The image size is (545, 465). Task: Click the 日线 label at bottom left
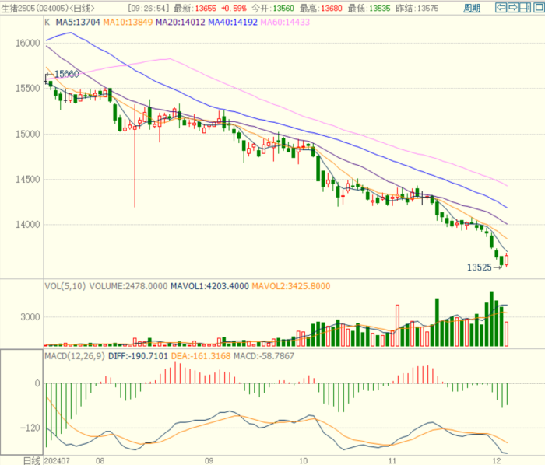(29, 460)
